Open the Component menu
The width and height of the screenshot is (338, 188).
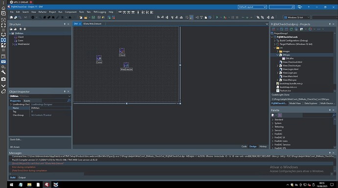click(x=71, y=12)
